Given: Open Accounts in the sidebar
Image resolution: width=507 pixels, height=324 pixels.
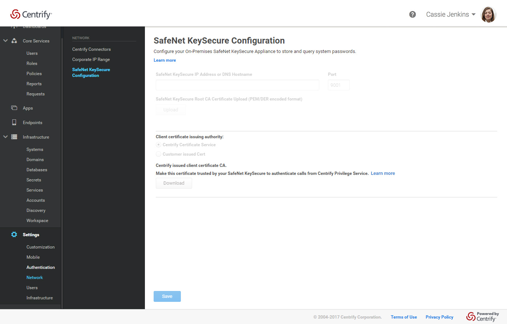Looking at the screenshot, I should [x=36, y=200].
